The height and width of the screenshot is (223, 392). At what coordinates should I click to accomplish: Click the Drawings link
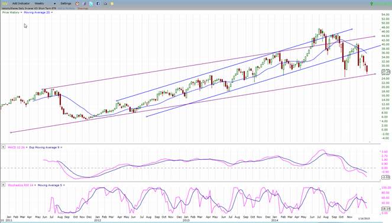(83, 8)
